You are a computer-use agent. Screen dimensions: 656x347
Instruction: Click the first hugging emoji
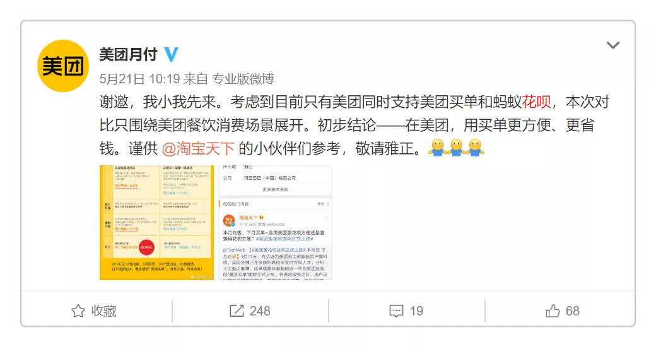[437, 148]
